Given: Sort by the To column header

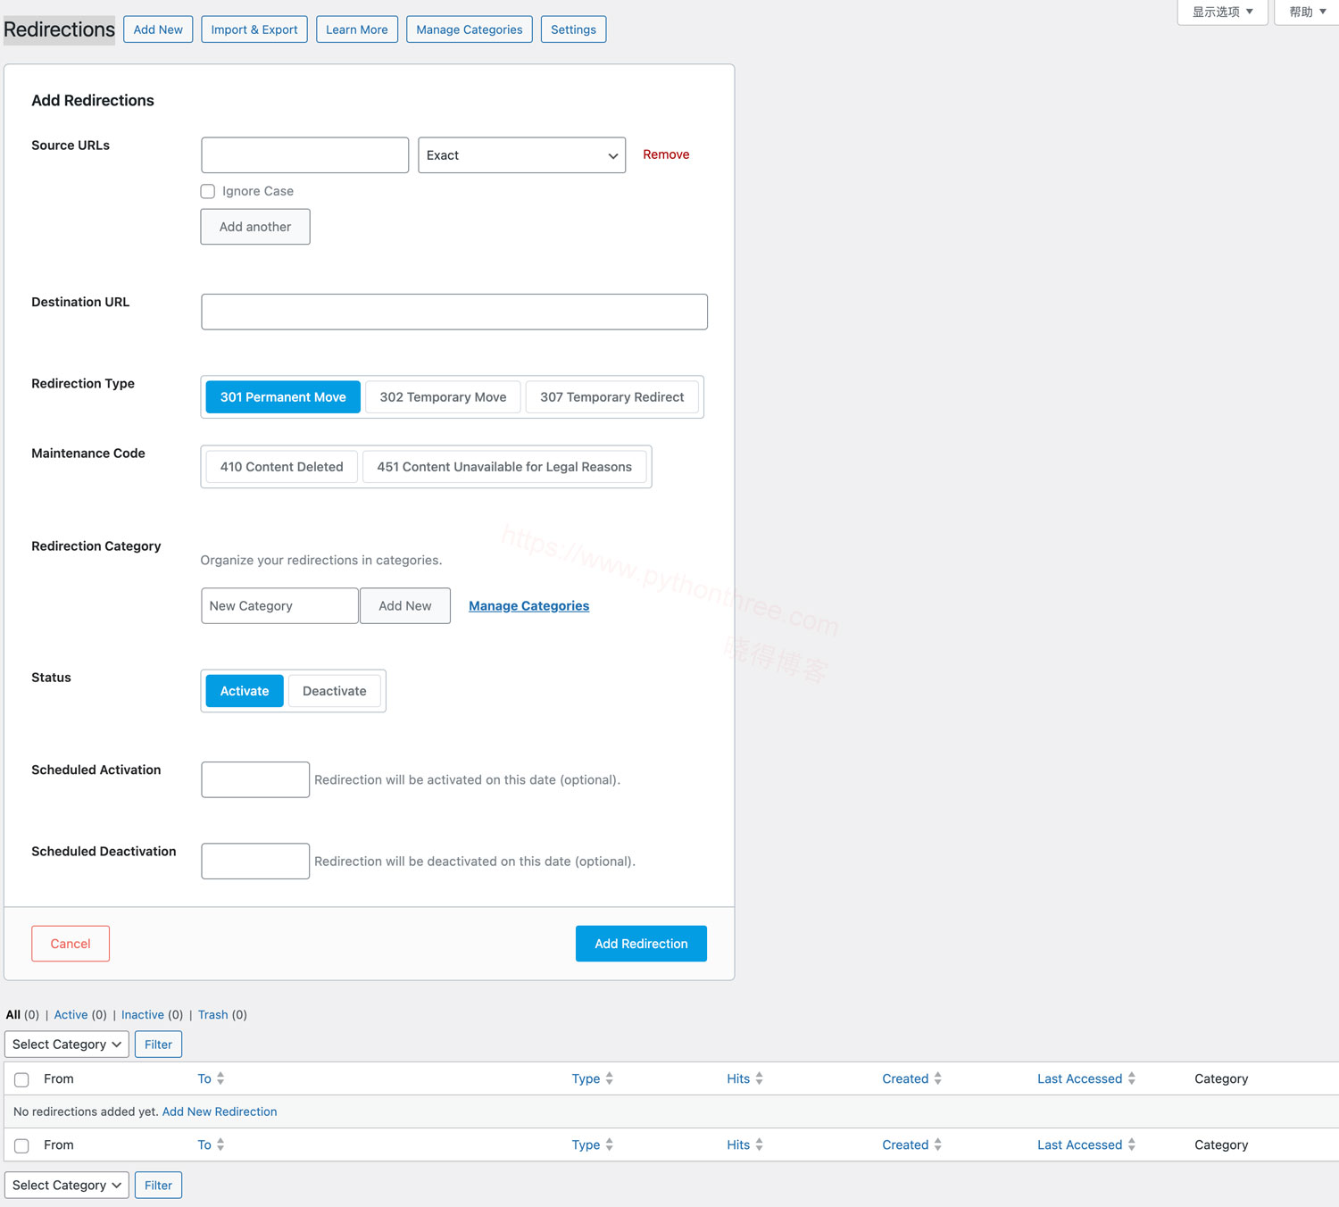Looking at the screenshot, I should point(204,1078).
